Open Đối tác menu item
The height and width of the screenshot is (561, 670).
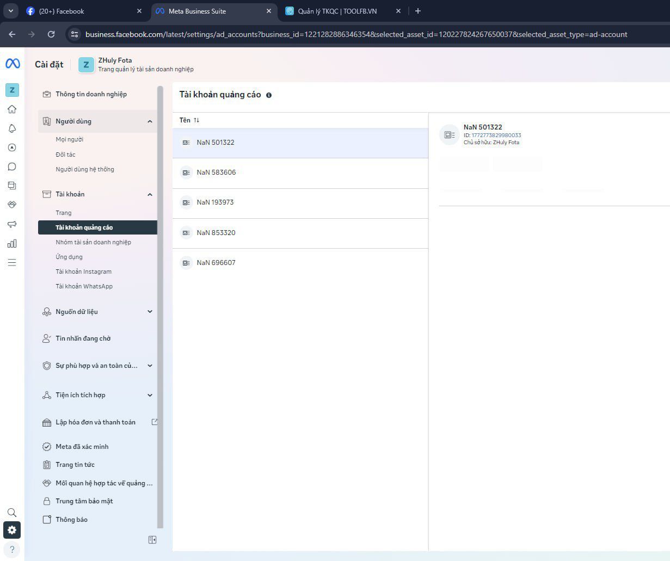click(65, 155)
